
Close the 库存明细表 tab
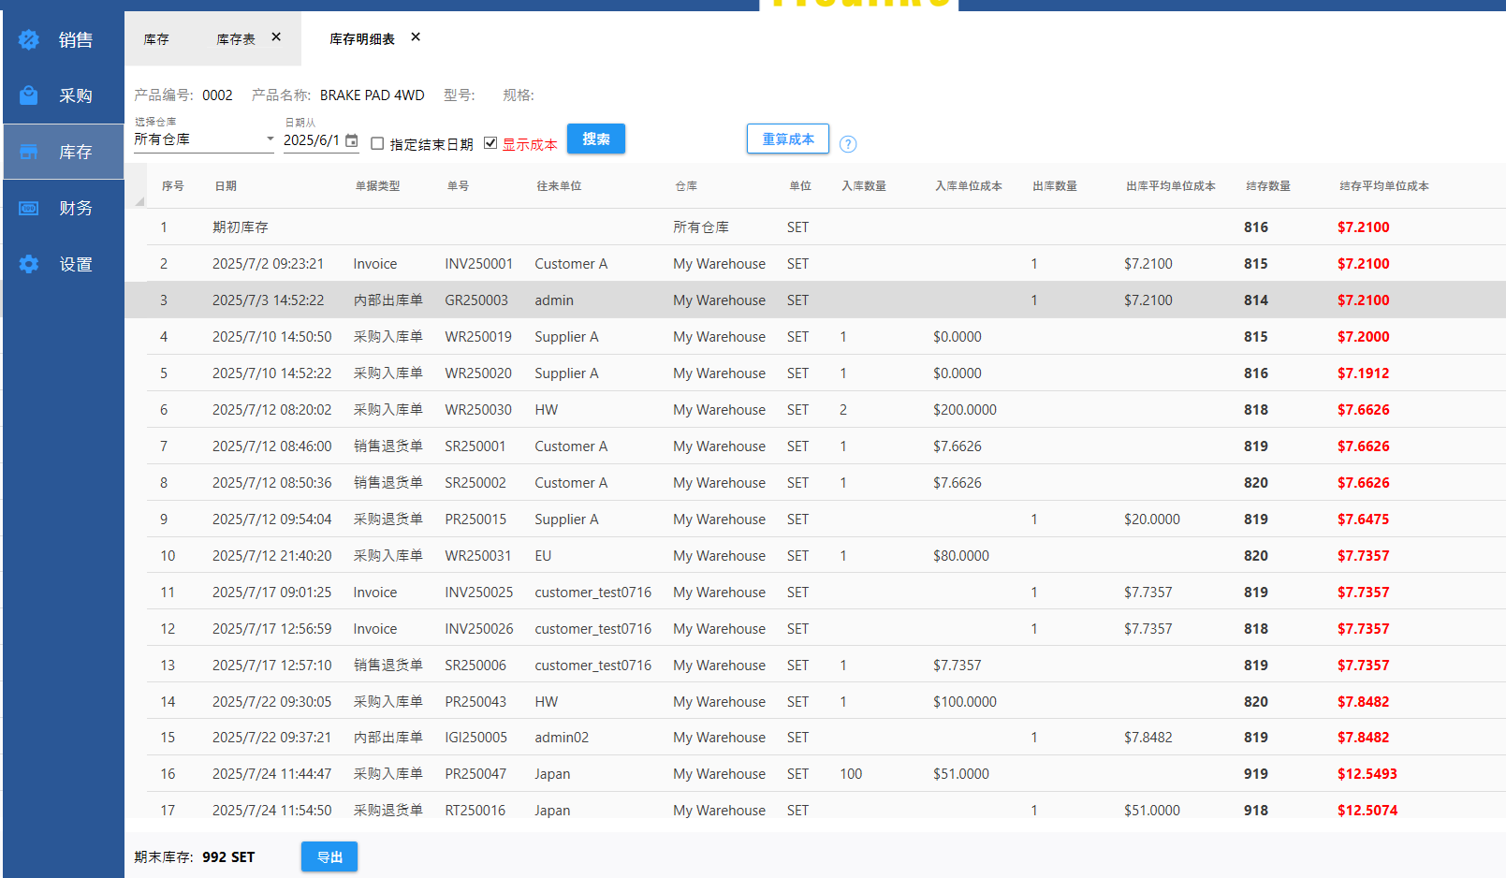click(x=416, y=37)
